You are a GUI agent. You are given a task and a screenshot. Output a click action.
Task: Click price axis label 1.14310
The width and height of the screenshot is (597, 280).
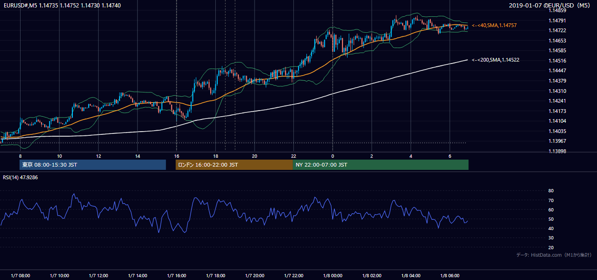coord(557,91)
